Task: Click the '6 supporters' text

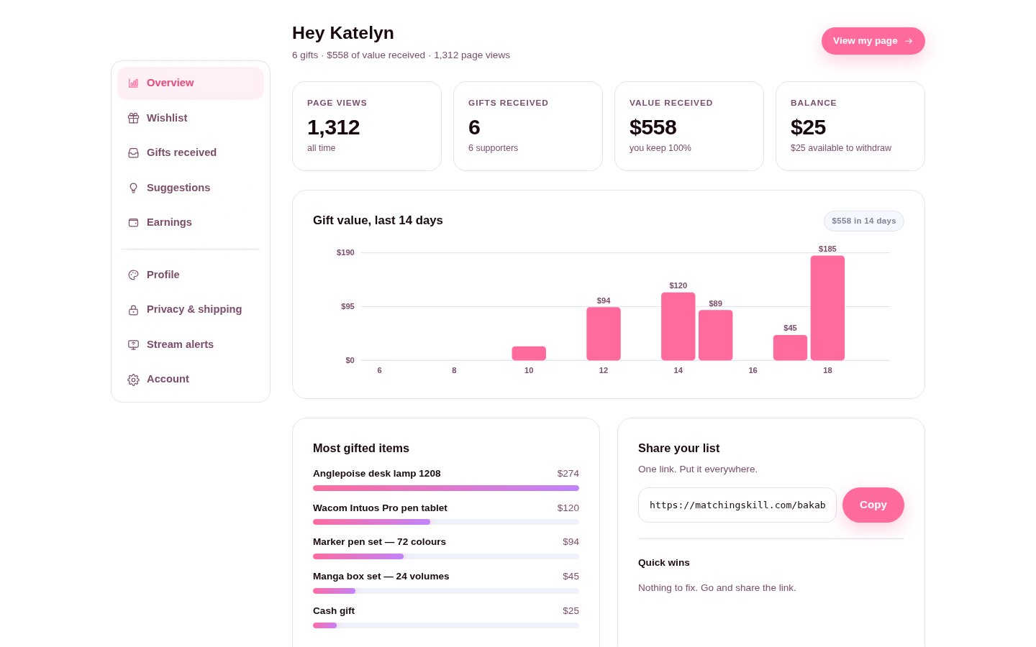Action: tap(493, 148)
